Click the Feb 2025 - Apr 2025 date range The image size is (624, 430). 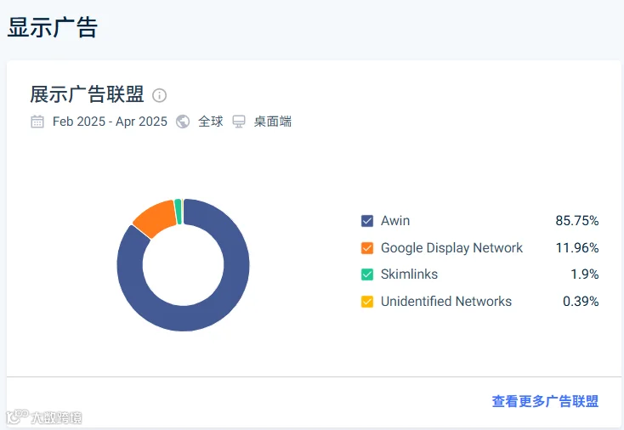tap(110, 122)
